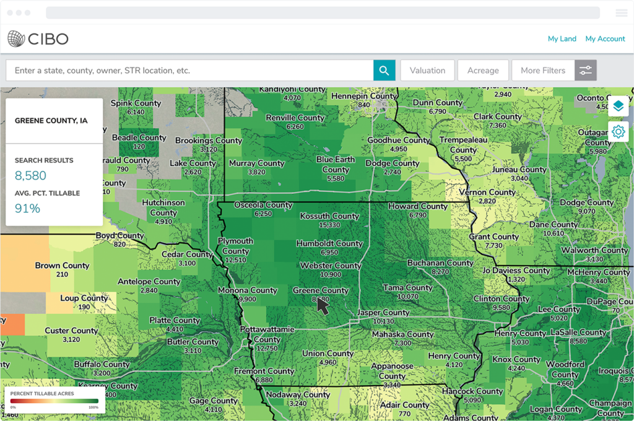Click the browser address bar
The width and height of the screenshot is (634, 421).
click(x=323, y=12)
